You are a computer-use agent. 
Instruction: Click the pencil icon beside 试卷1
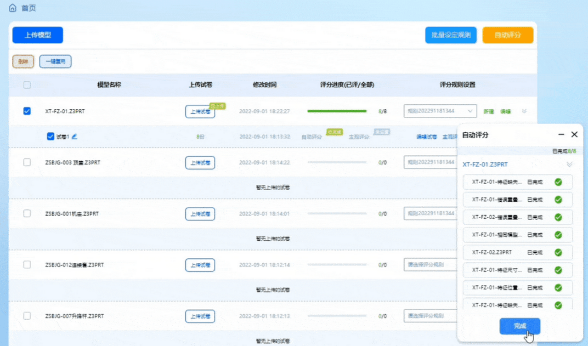[x=74, y=136]
